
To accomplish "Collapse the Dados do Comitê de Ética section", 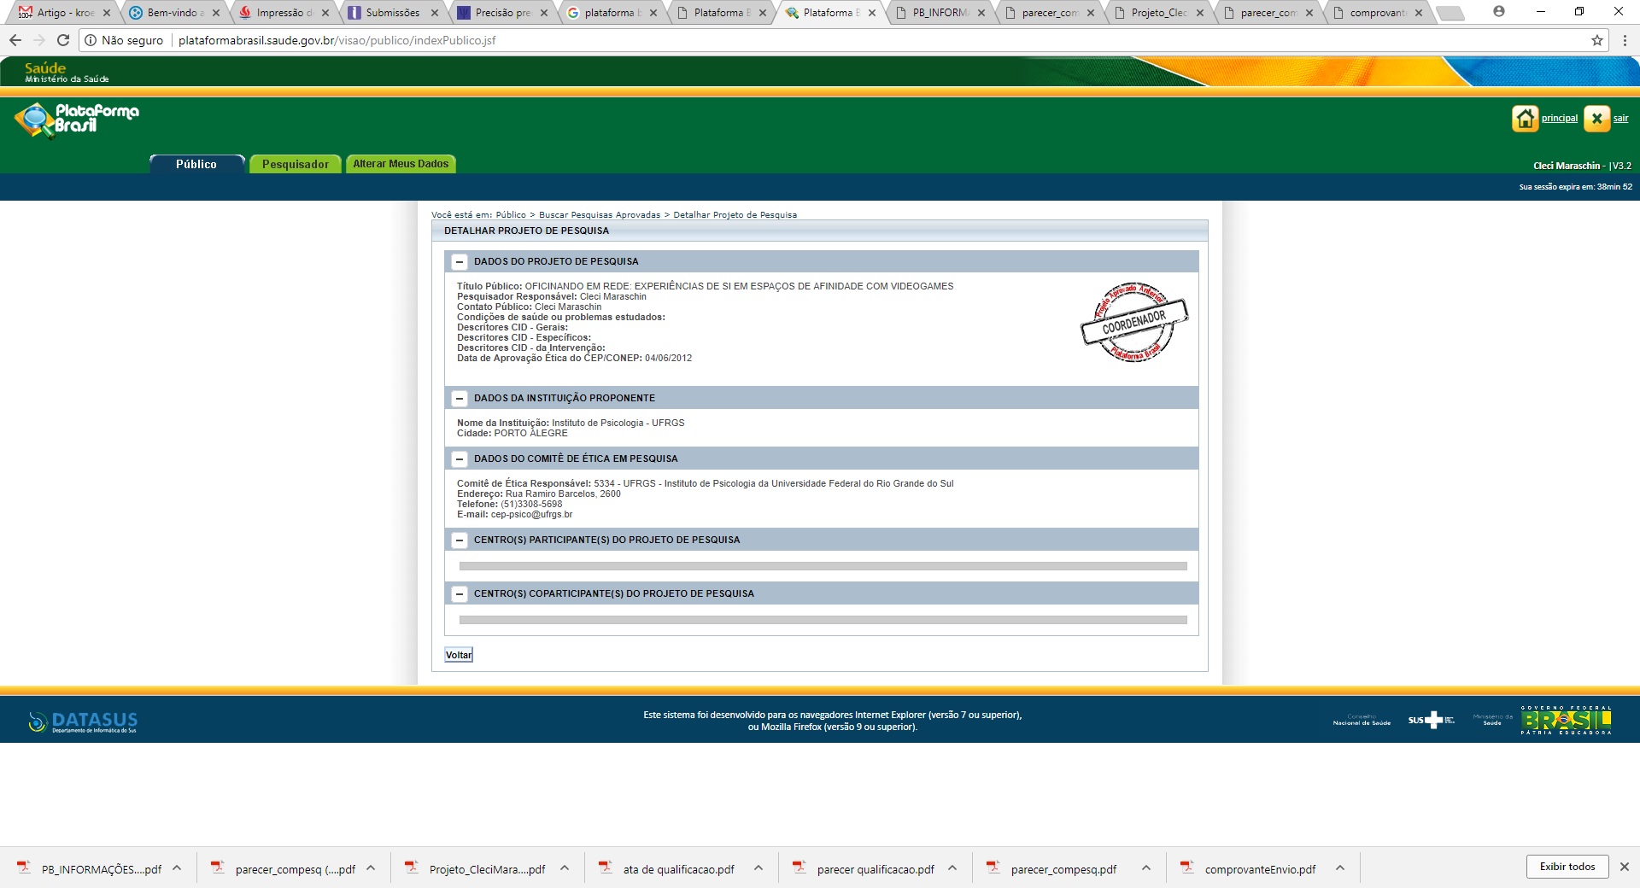I will [x=460, y=459].
